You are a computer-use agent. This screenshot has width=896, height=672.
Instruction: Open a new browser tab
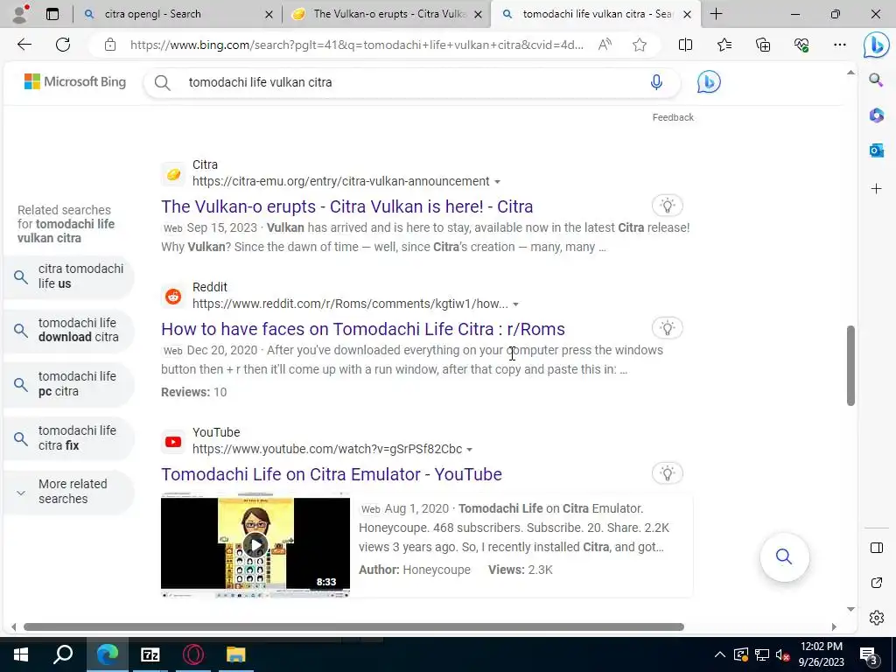point(716,14)
